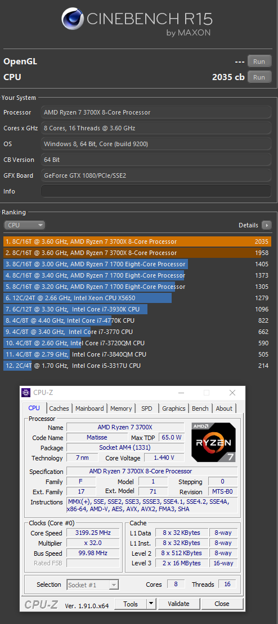
Task: Click the Package value Socket AM4 (1331)
Action: (125, 448)
